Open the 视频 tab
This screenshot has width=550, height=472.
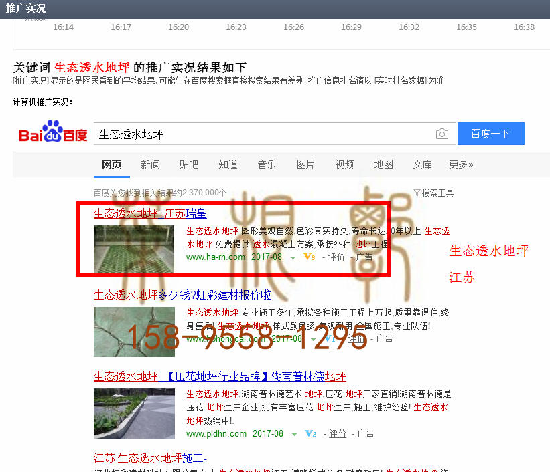pos(344,164)
